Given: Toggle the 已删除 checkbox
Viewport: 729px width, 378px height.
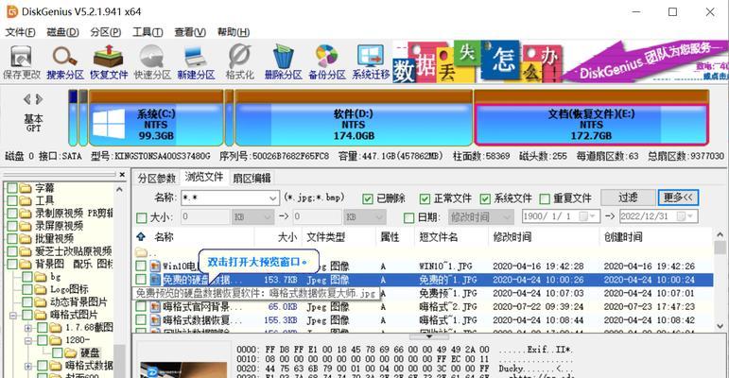Looking at the screenshot, I should pos(368,199).
